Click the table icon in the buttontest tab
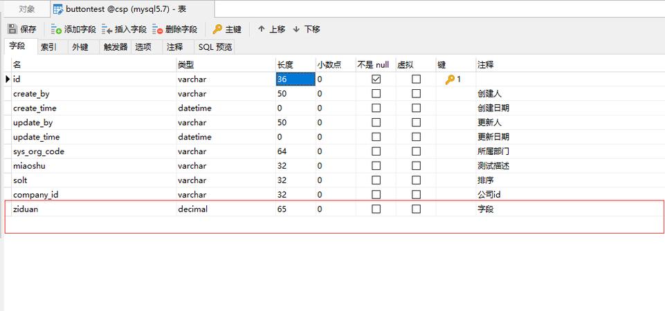The height and width of the screenshot is (311, 665). pyautogui.click(x=58, y=9)
